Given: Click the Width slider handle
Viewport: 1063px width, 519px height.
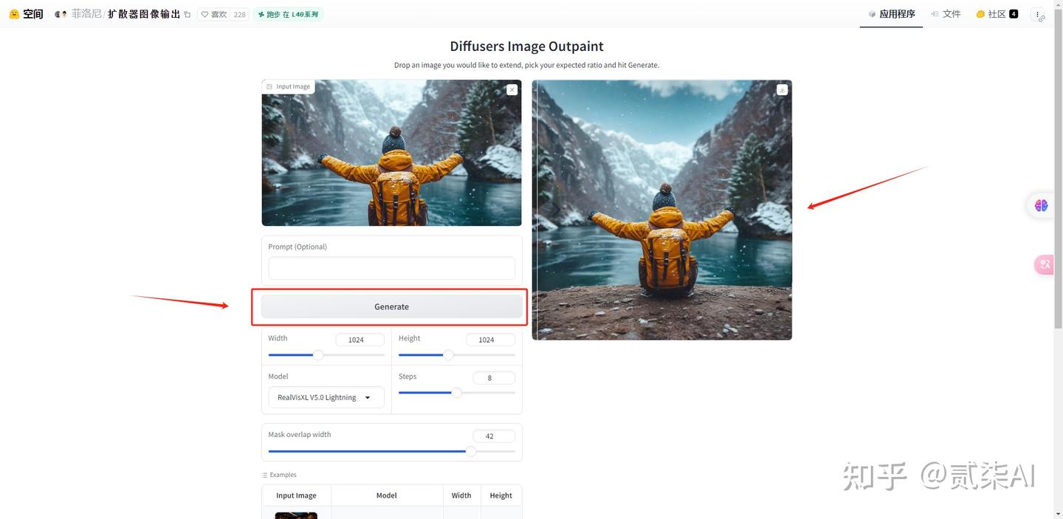Looking at the screenshot, I should point(318,355).
